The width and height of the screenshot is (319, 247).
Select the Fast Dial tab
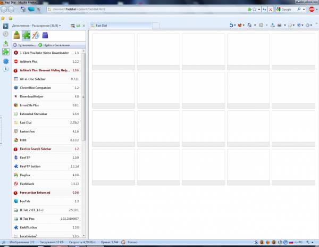coord(121,26)
